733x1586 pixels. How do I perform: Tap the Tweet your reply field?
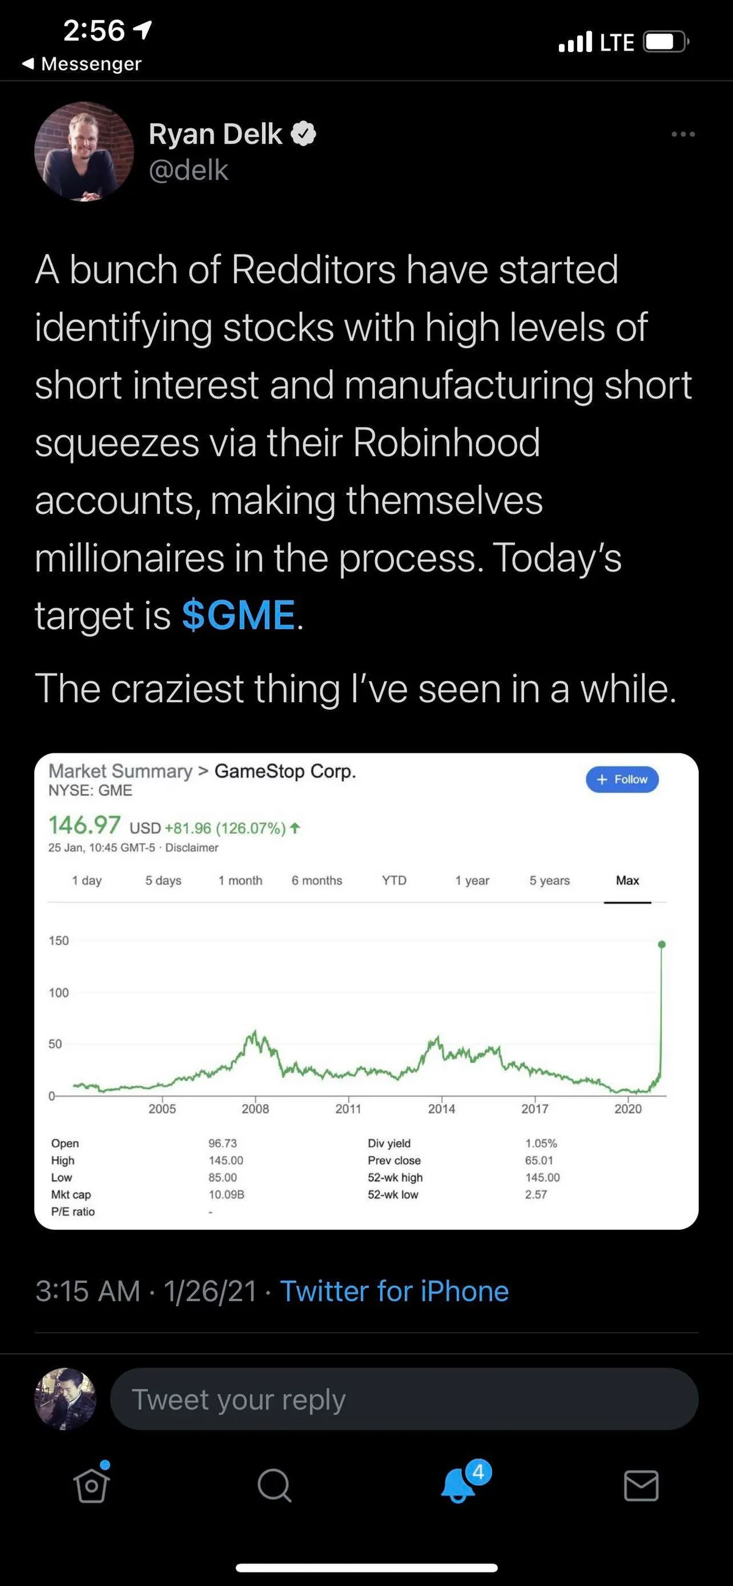[404, 1400]
